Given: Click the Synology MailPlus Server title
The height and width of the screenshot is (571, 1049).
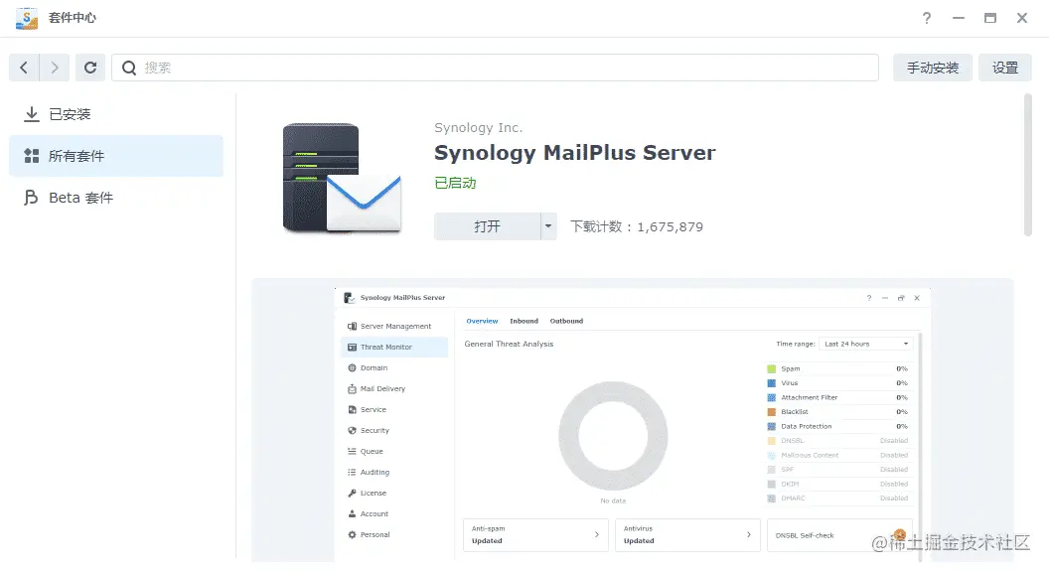Looking at the screenshot, I should point(575,153).
